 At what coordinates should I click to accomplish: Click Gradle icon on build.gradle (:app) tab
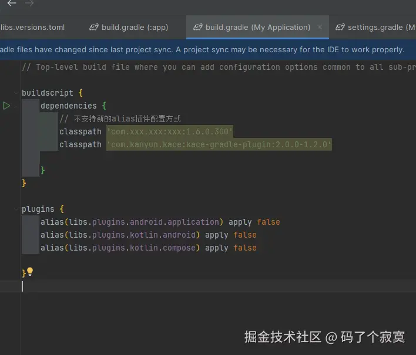coord(93,28)
